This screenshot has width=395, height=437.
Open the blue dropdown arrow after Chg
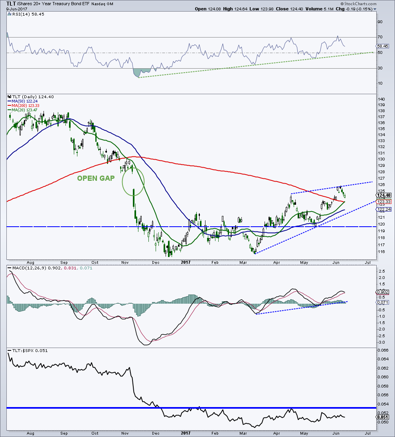[375, 9]
